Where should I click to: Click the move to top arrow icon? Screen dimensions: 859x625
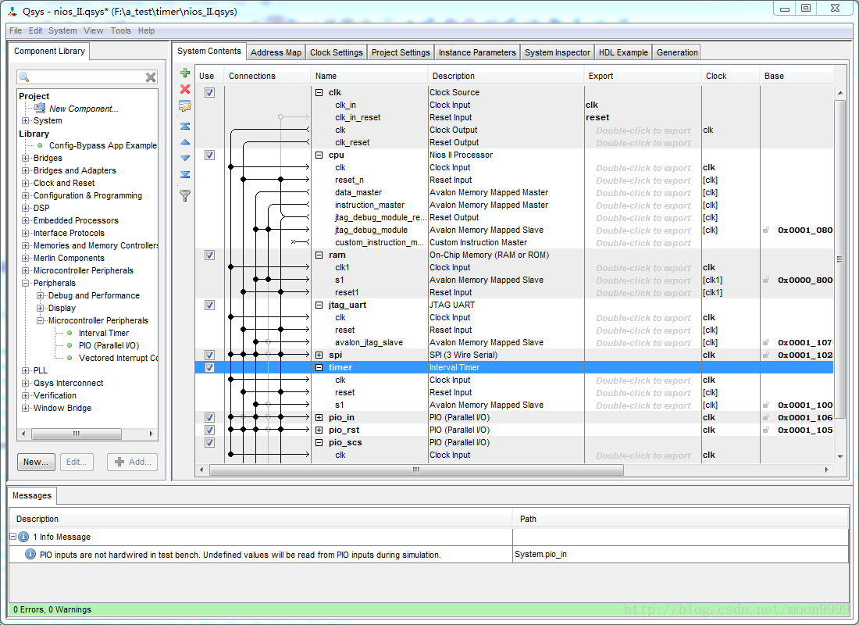(x=185, y=126)
